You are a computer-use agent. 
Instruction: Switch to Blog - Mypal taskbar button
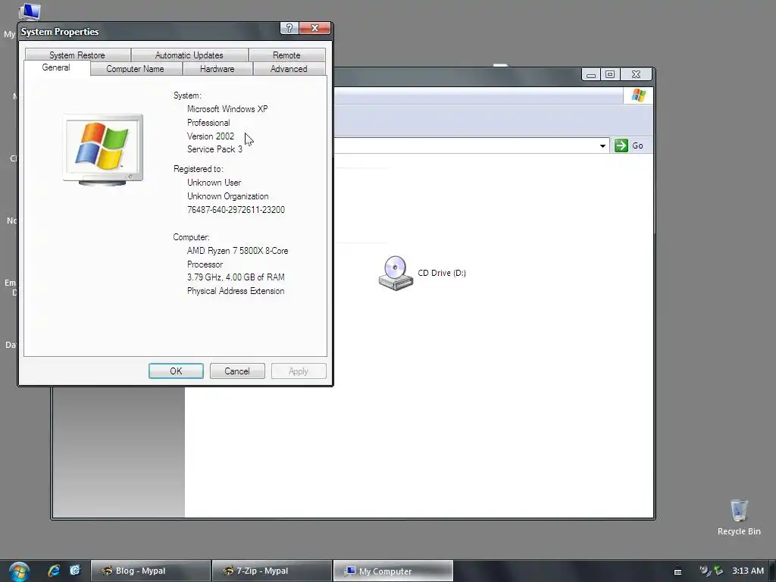(x=151, y=571)
